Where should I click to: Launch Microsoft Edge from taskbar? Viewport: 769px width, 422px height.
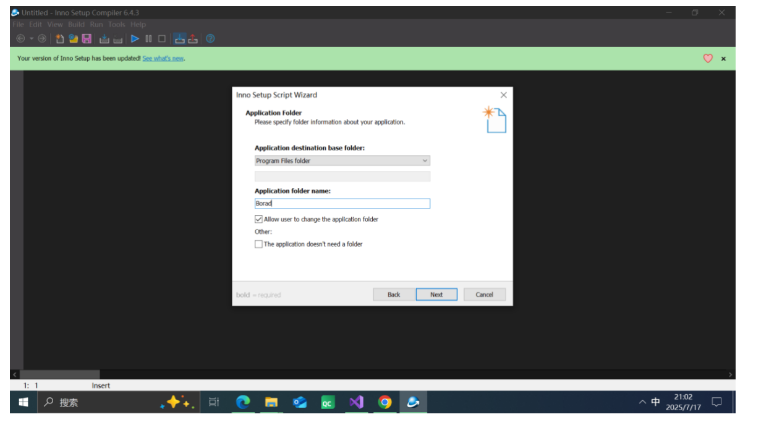click(x=243, y=402)
